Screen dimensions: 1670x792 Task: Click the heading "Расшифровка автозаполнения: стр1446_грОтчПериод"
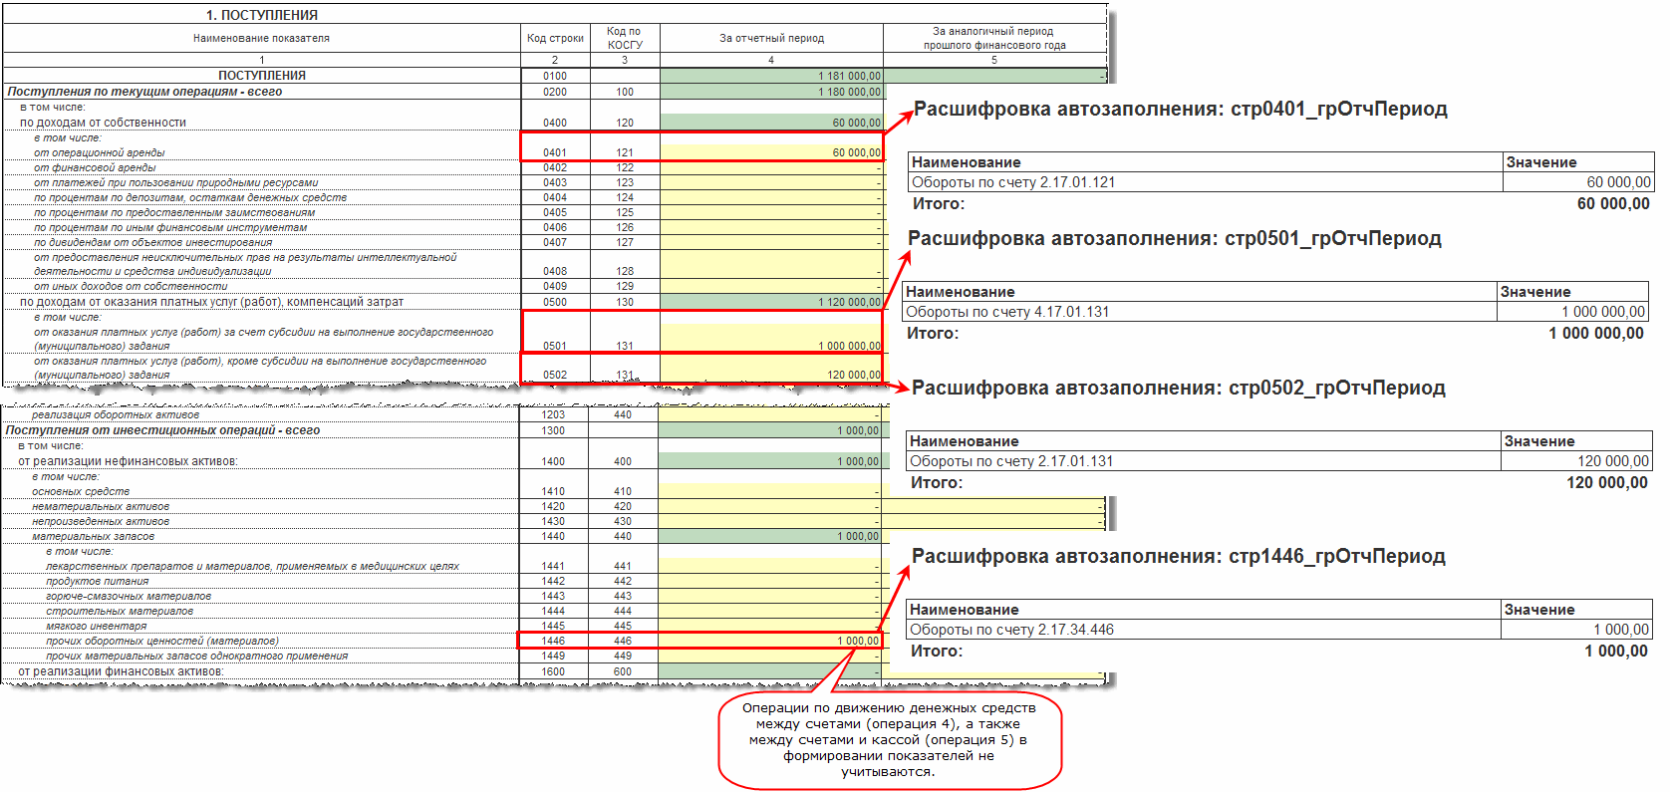(1179, 557)
